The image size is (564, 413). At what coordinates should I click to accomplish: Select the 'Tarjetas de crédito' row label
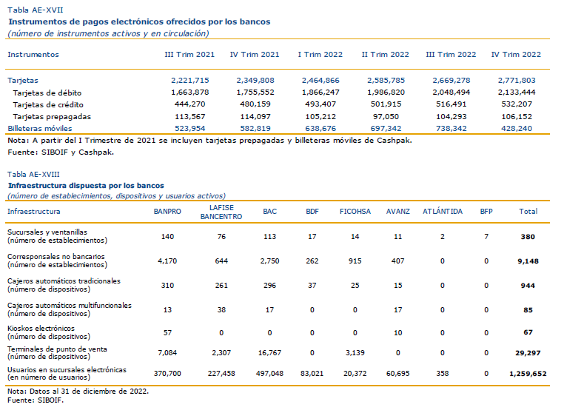coord(48,104)
